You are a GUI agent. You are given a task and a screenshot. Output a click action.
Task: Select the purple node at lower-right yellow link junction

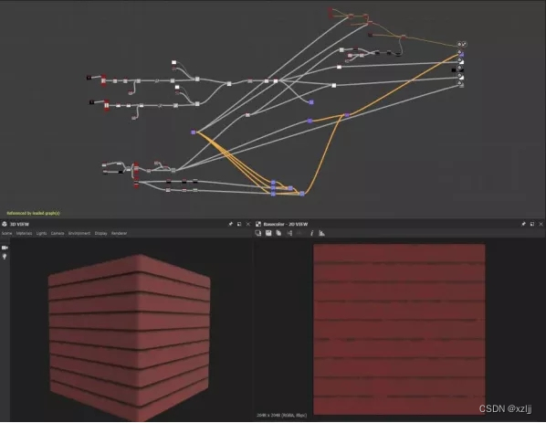[x=302, y=194]
